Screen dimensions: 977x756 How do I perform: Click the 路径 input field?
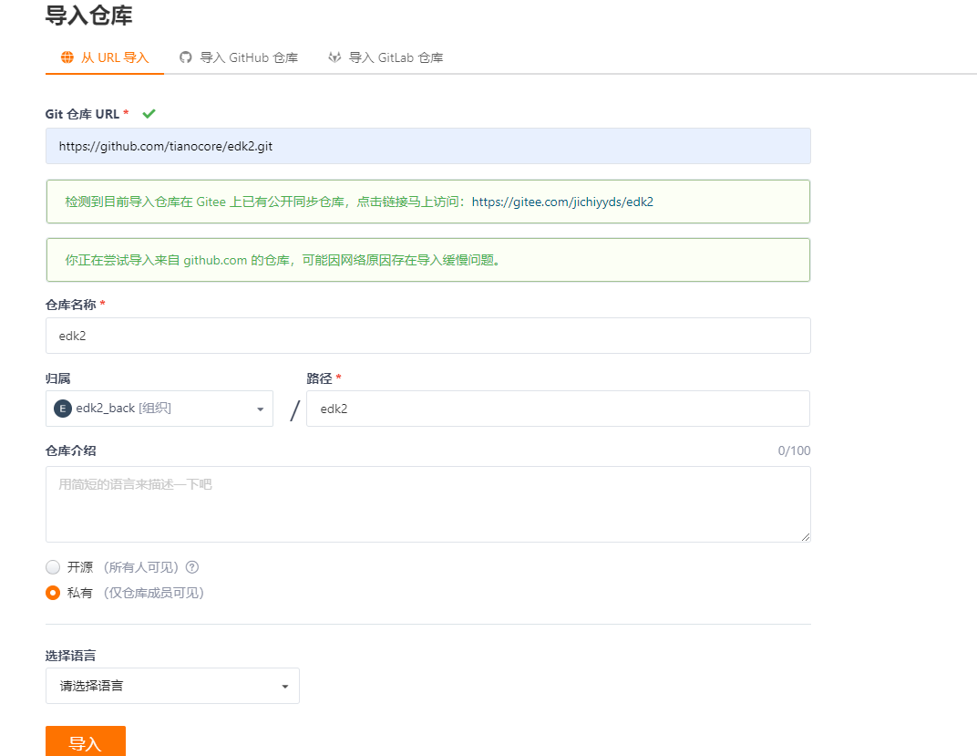pyautogui.click(x=559, y=409)
